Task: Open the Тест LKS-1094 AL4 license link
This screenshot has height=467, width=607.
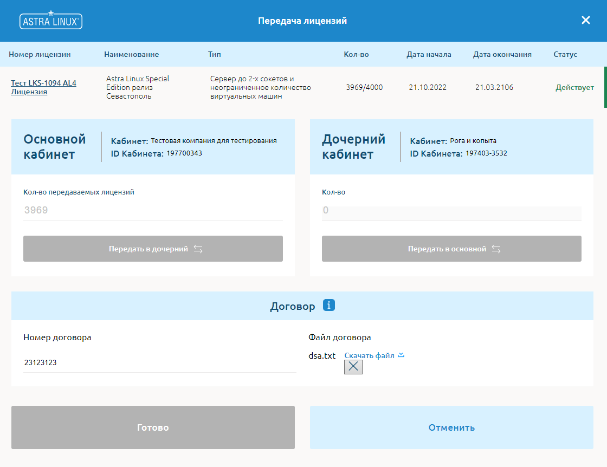Action: pyautogui.click(x=43, y=87)
